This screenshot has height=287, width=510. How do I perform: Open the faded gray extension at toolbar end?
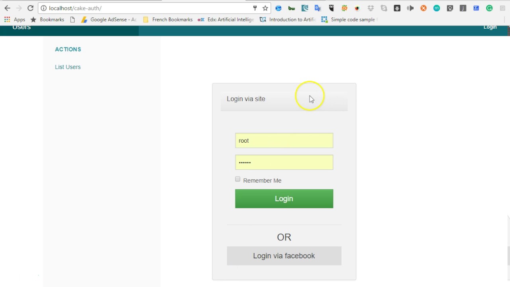[x=502, y=8]
